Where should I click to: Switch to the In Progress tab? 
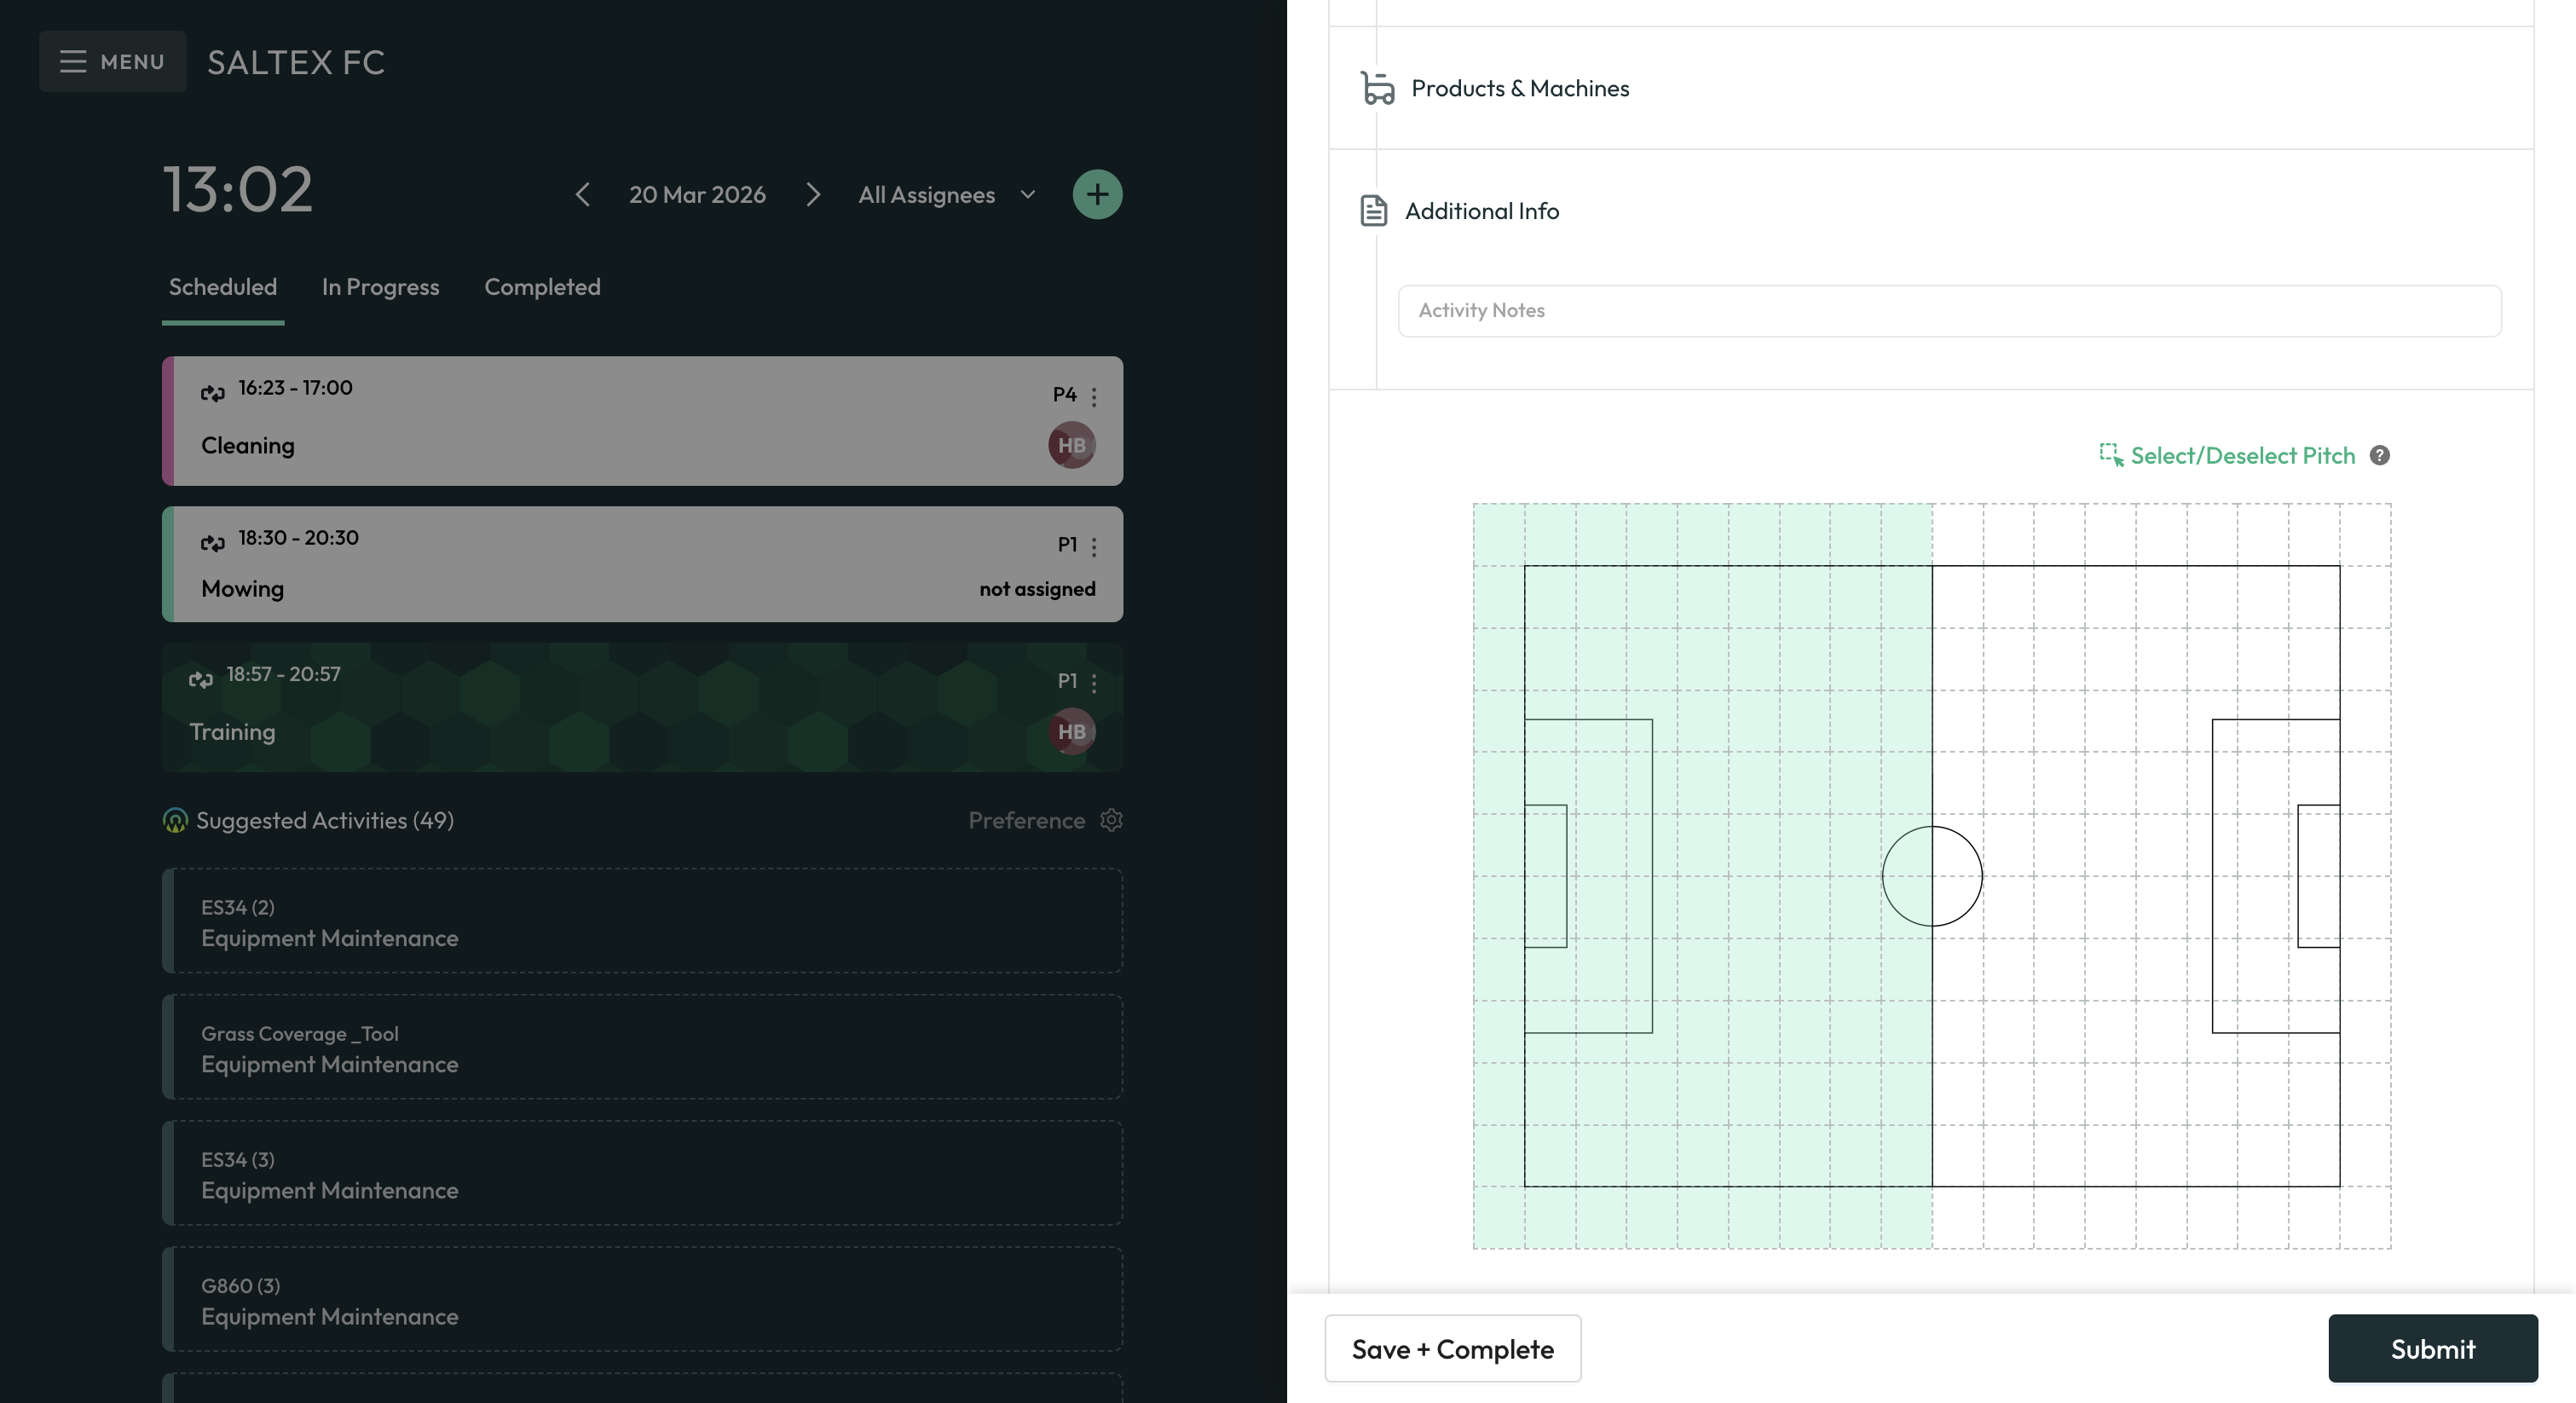point(380,287)
